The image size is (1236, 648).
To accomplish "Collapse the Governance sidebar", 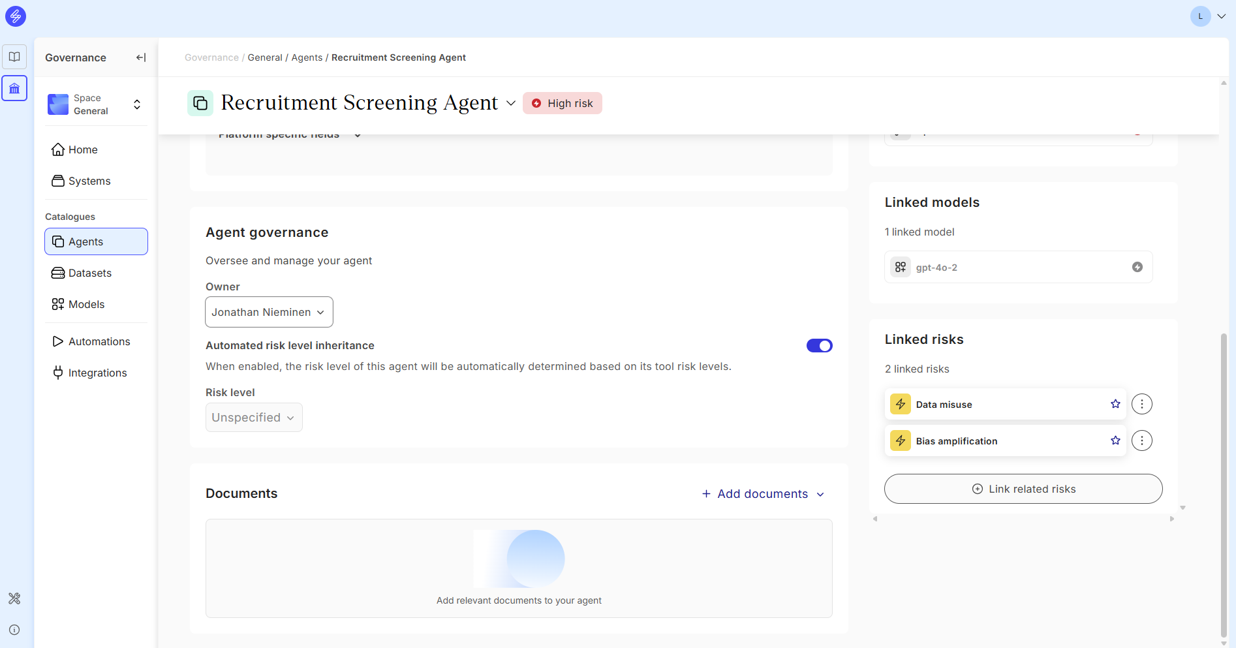I will pyautogui.click(x=140, y=57).
